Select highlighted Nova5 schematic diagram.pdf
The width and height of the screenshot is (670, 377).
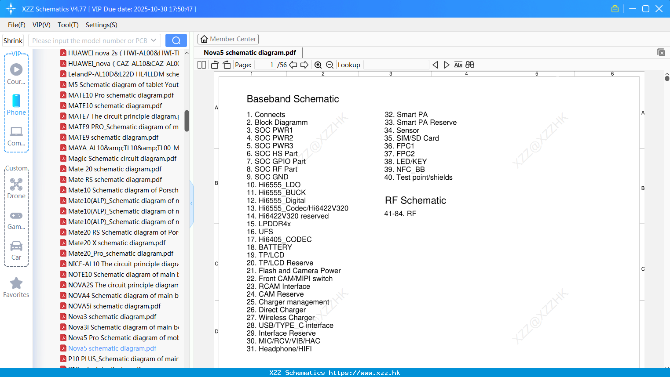[x=108, y=348]
